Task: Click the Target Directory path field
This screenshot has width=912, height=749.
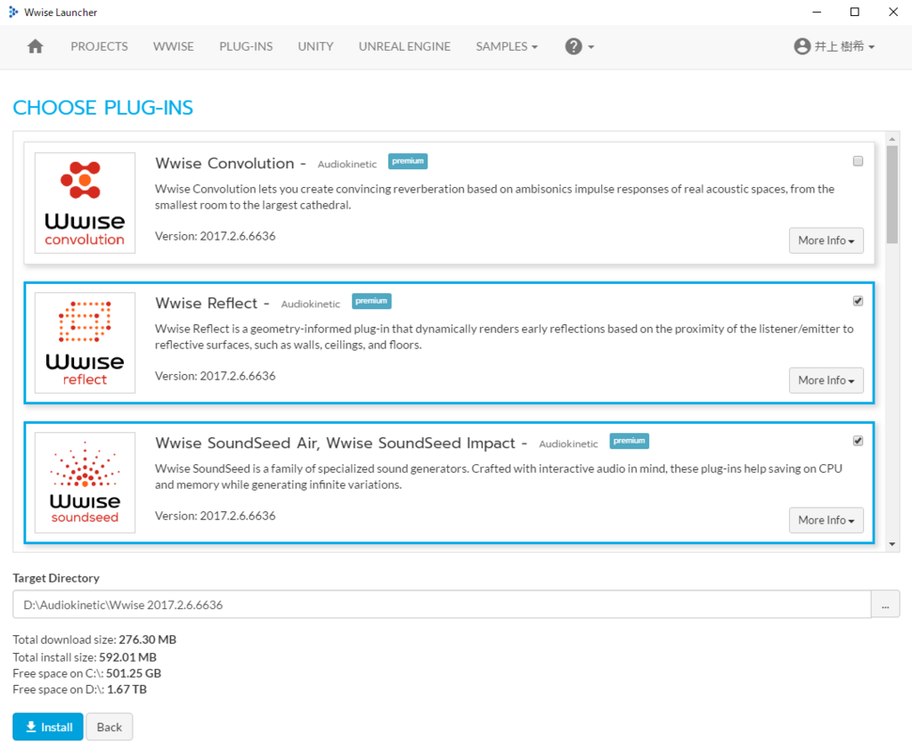Action: [x=442, y=605]
